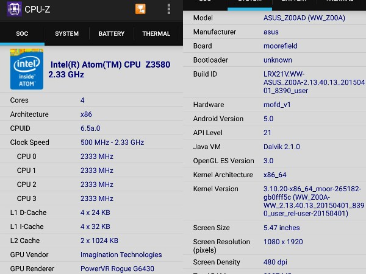Screen dimensions: 366x274
Task: Select Clock Speed 500 MHz - 2.33 GHz
Action: [112, 142]
